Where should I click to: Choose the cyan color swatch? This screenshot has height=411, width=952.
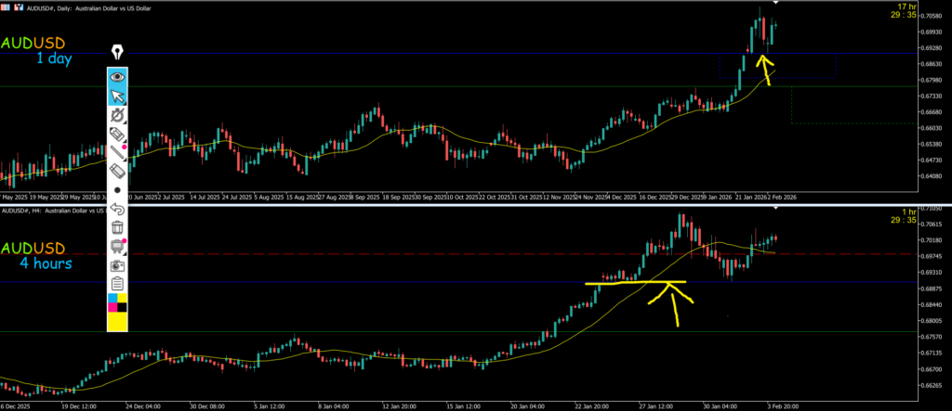tap(113, 298)
